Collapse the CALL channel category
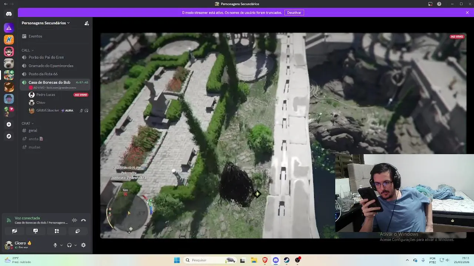This screenshot has height=266, width=474. point(27,50)
